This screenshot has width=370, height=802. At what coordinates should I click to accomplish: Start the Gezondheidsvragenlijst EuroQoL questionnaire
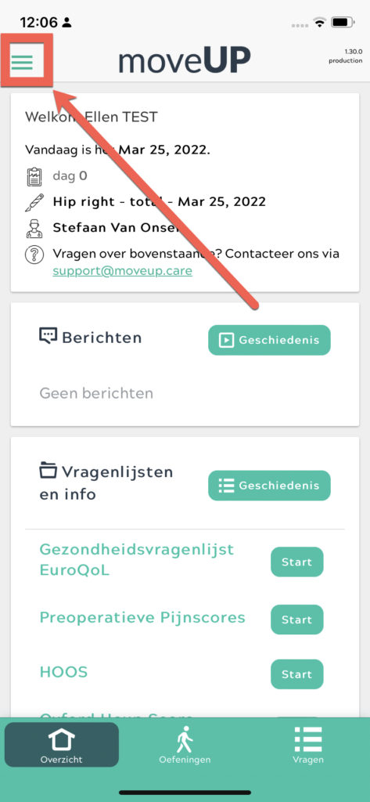[x=297, y=562]
